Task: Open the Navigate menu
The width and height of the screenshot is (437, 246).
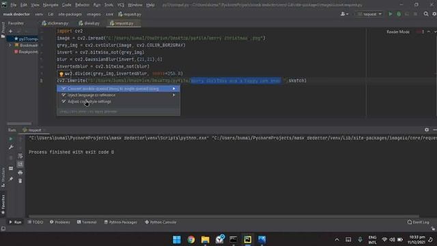Action: 51,5
